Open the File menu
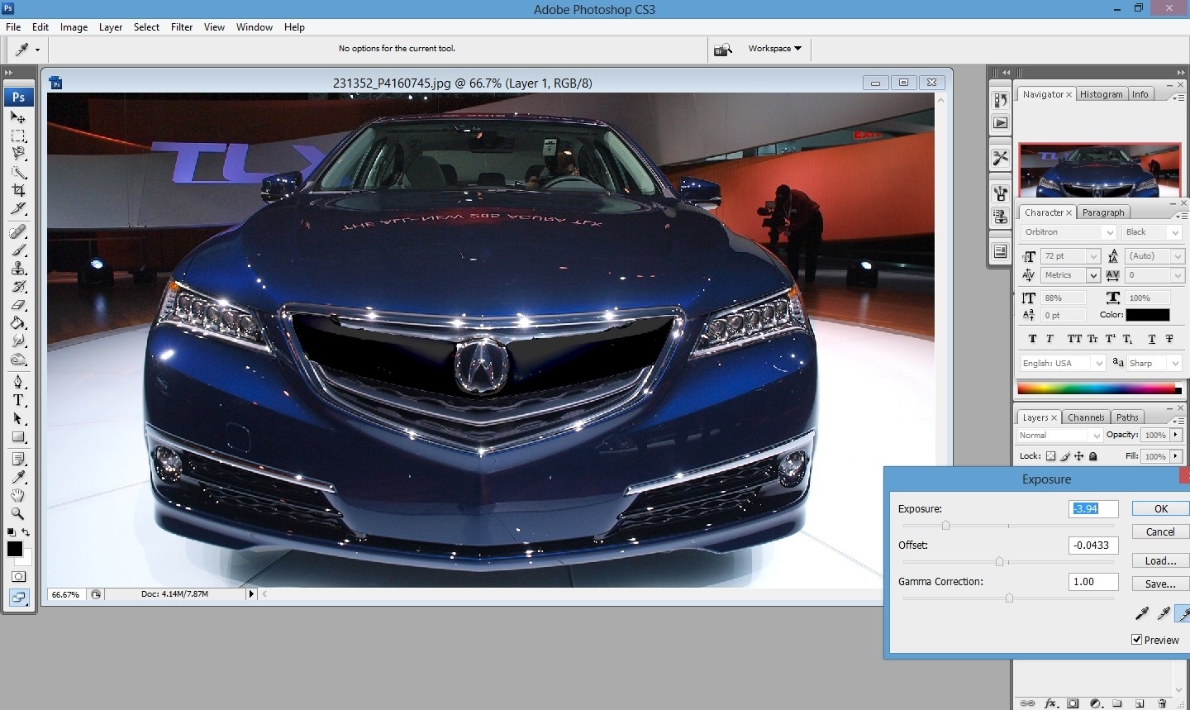 [13, 27]
